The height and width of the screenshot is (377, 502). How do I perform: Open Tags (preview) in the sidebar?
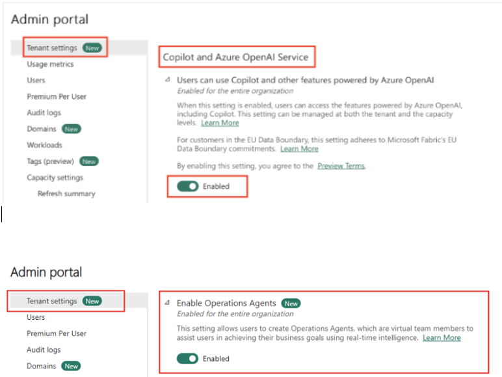50,161
